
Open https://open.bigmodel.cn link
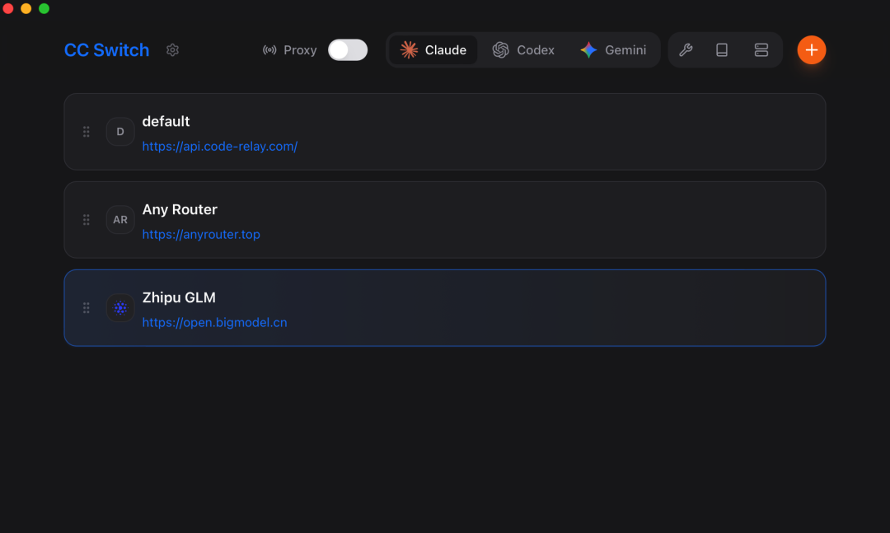[214, 322]
